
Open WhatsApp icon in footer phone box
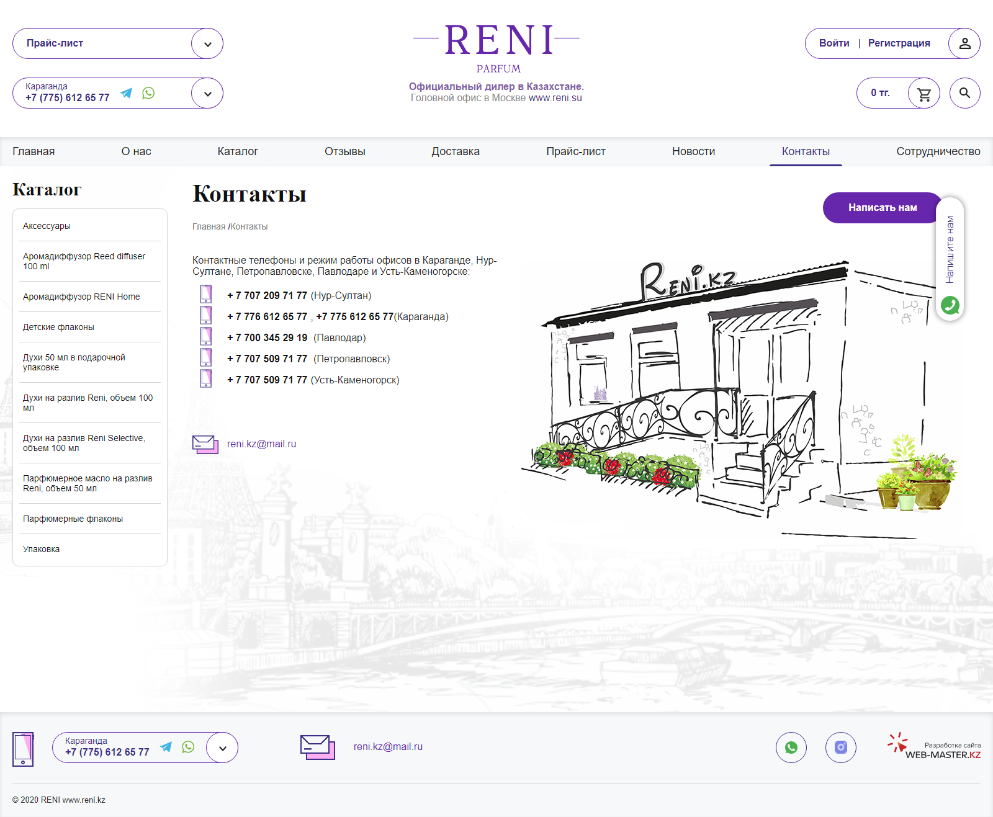(x=188, y=747)
